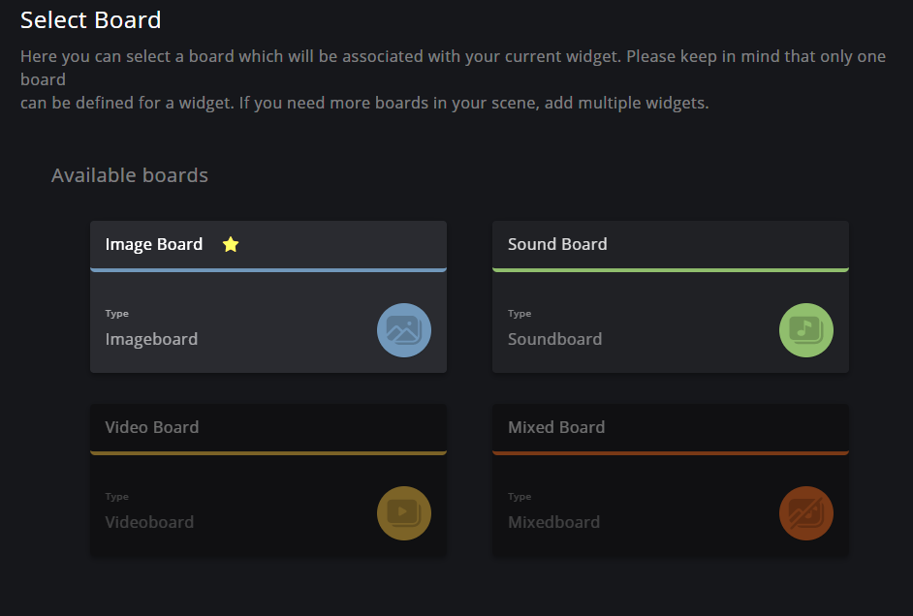Select the Sound Board card
The image size is (913, 616).
point(670,295)
